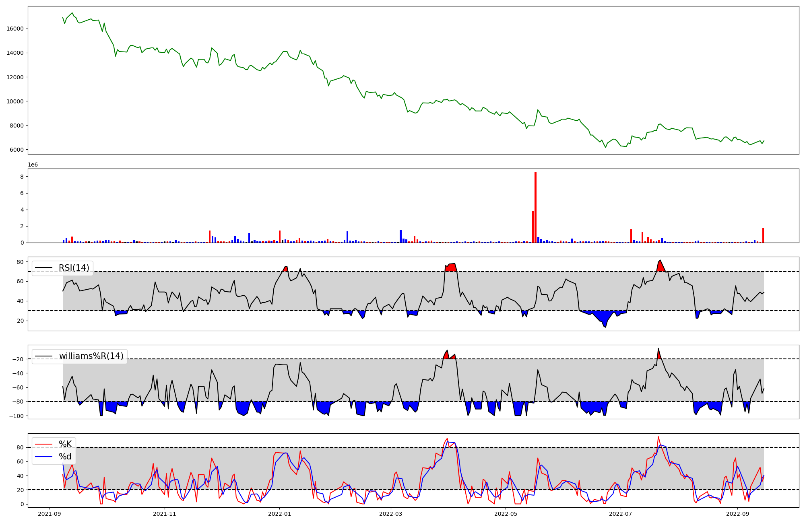Click the tallest blue volume bar near 2022-03
The width and height of the screenshot is (805, 523).
[400, 236]
